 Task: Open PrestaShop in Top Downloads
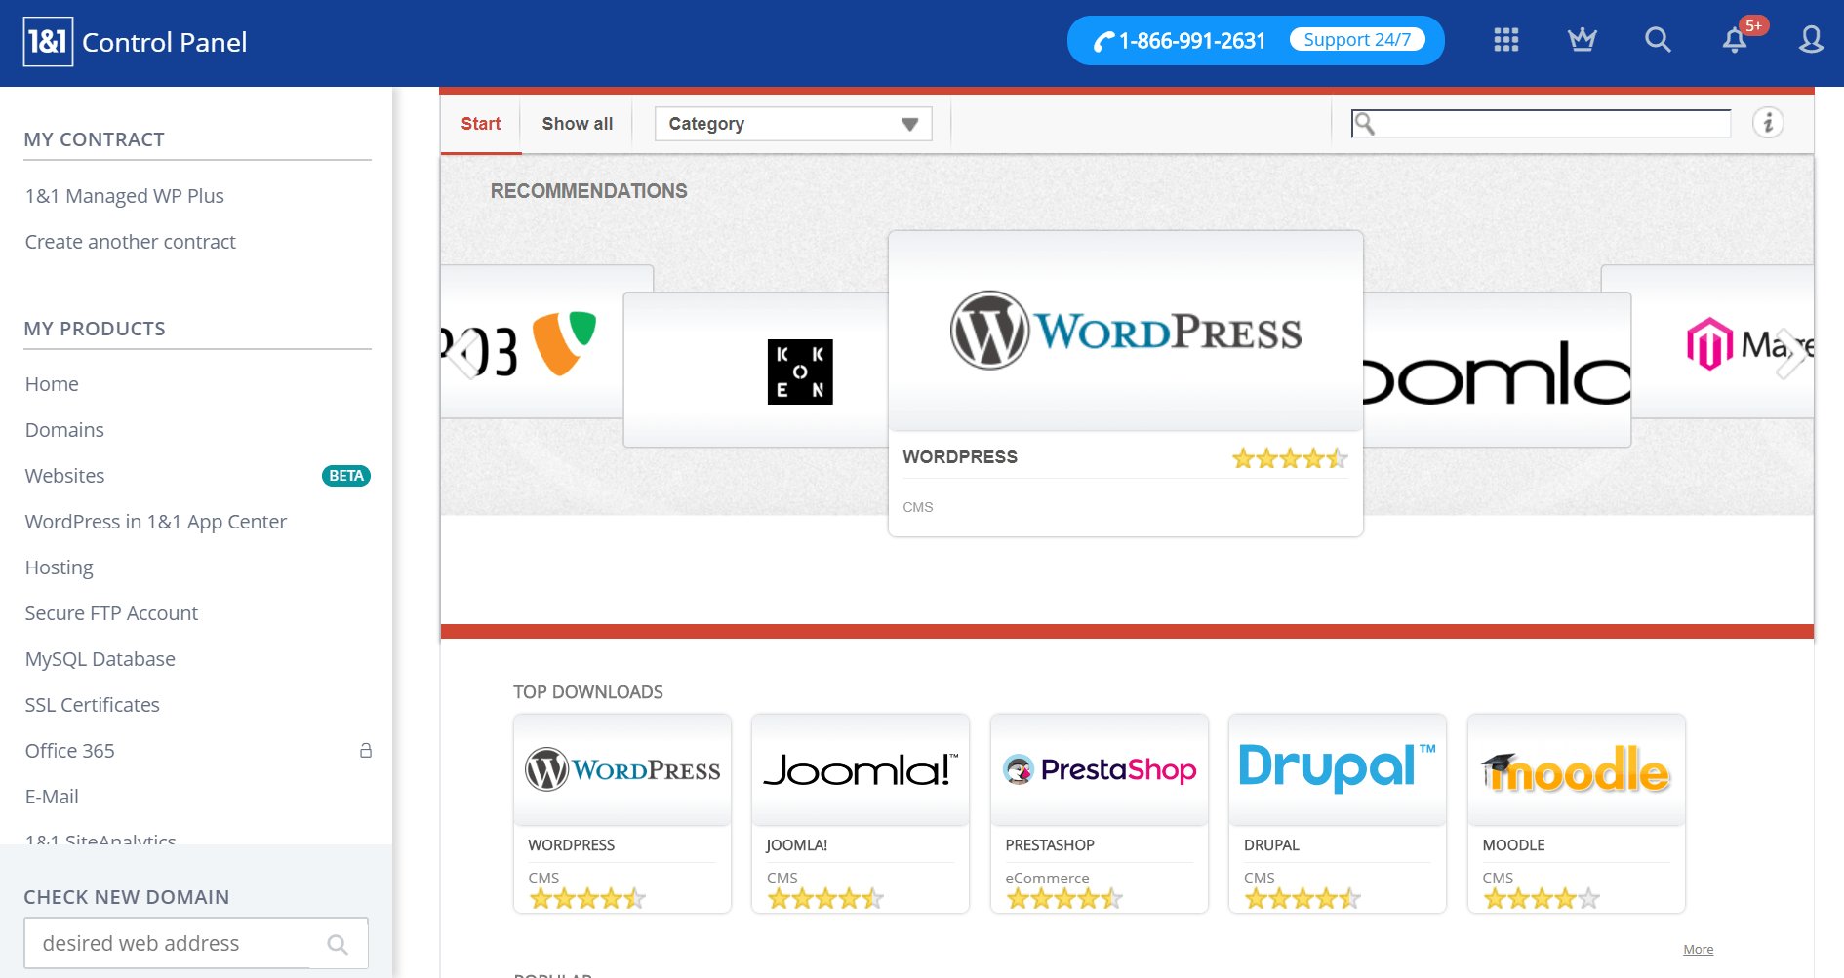[x=1100, y=813]
